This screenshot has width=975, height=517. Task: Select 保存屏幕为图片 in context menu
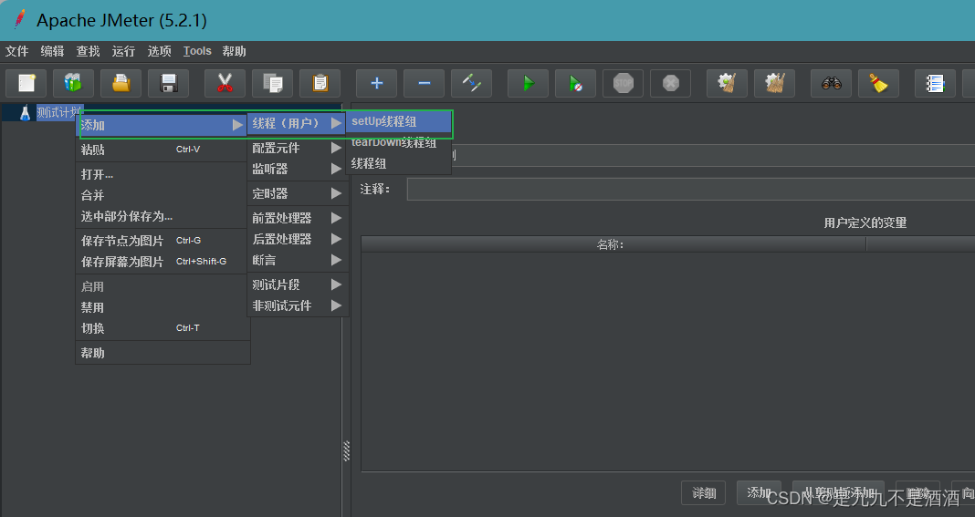162,262
